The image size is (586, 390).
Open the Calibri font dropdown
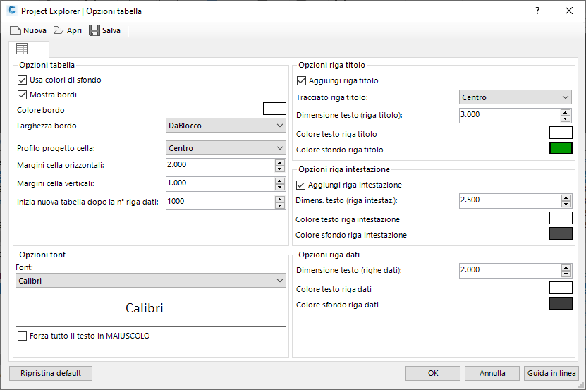click(150, 281)
